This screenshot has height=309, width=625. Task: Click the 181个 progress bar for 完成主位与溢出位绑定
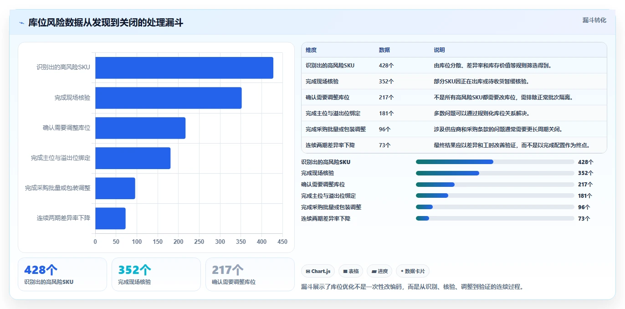pyautogui.click(x=495, y=196)
